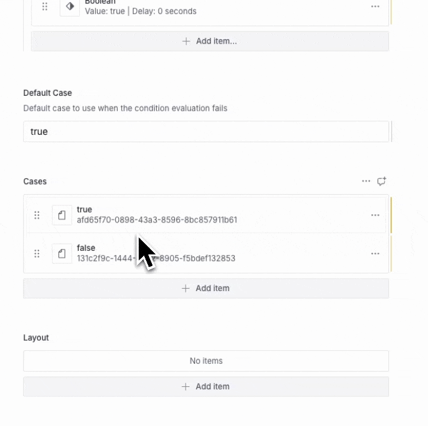Focus the Default Case input field
428x426 pixels.
[206, 131]
